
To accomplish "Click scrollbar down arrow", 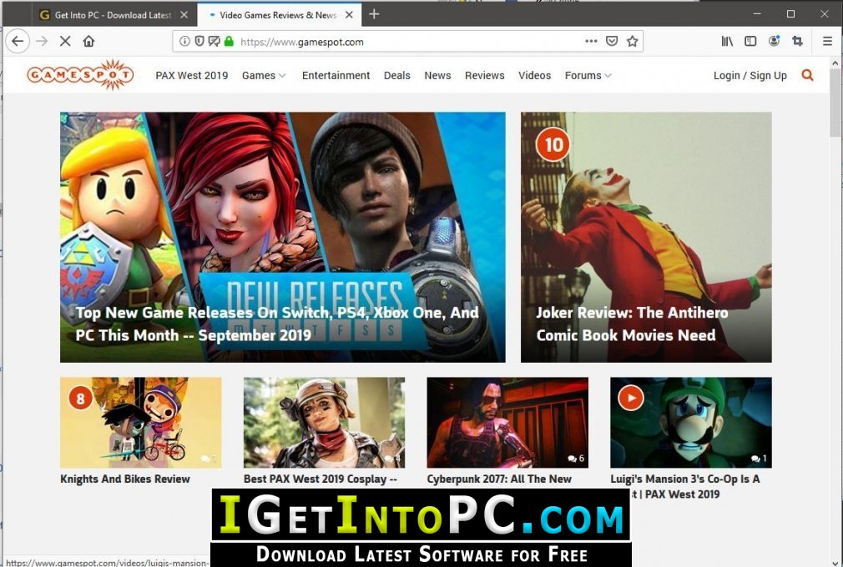I will pyautogui.click(x=835, y=562).
